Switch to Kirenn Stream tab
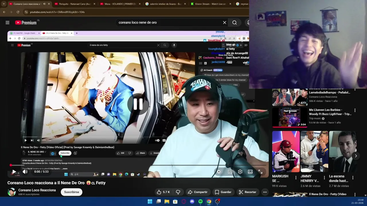 211,4
